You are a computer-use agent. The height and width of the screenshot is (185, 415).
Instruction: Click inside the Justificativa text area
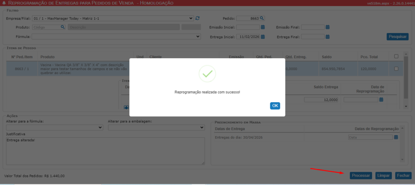[105, 151]
